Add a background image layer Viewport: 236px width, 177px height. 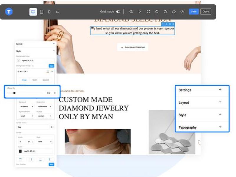pyautogui.click(x=51, y=66)
